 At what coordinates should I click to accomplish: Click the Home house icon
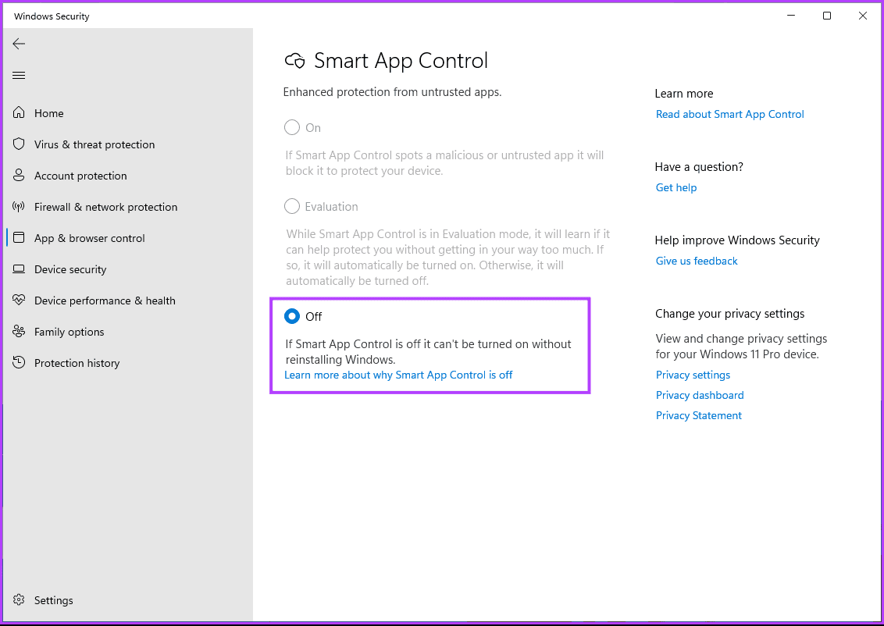20,113
